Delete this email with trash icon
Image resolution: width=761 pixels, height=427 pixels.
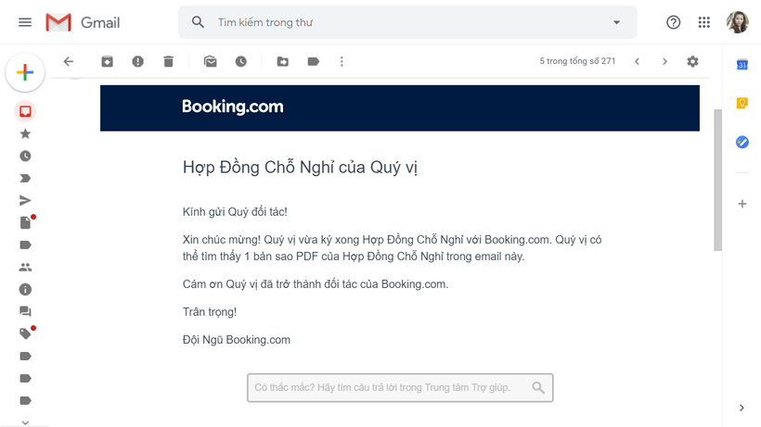coord(168,61)
